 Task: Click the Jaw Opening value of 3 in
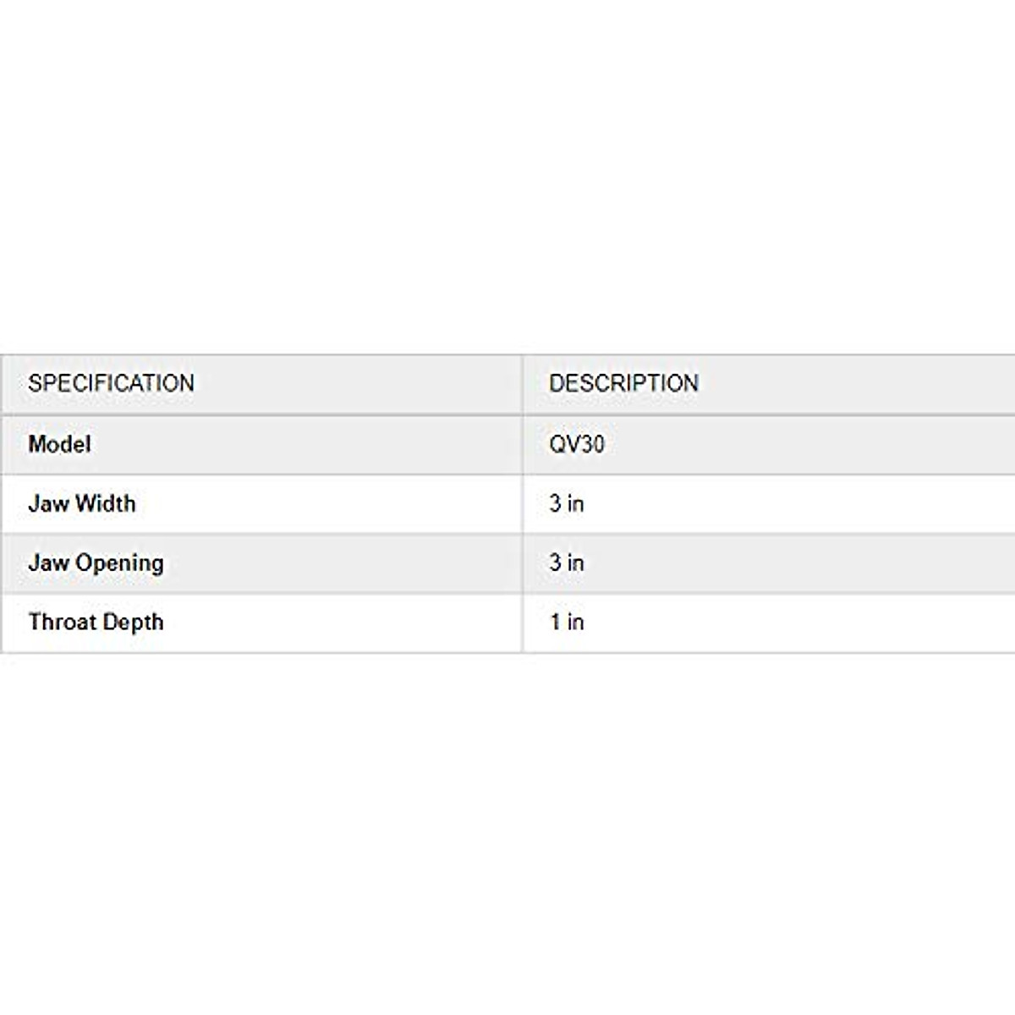pos(567,562)
